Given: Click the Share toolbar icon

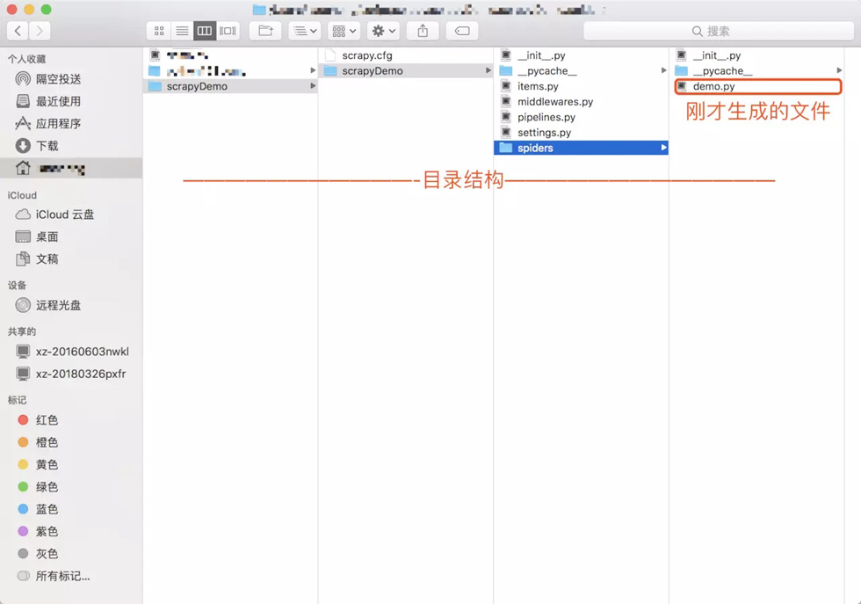Looking at the screenshot, I should [x=423, y=31].
